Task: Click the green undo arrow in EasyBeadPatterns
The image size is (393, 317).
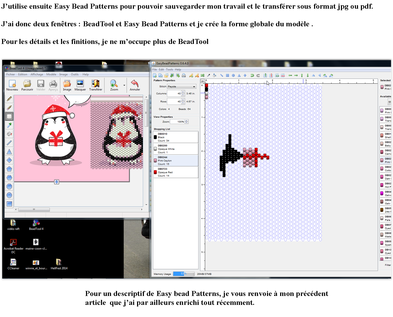Action: tap(252, 76)
